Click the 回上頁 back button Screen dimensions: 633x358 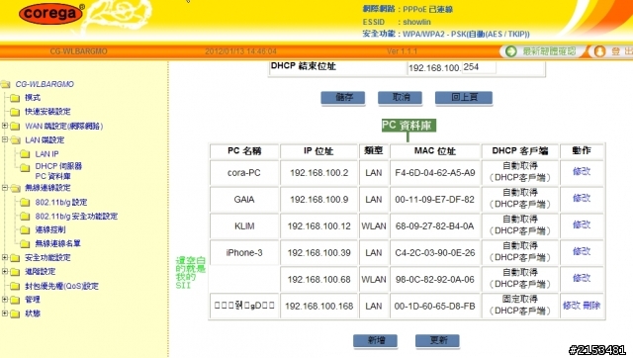[x=464, y=98]
